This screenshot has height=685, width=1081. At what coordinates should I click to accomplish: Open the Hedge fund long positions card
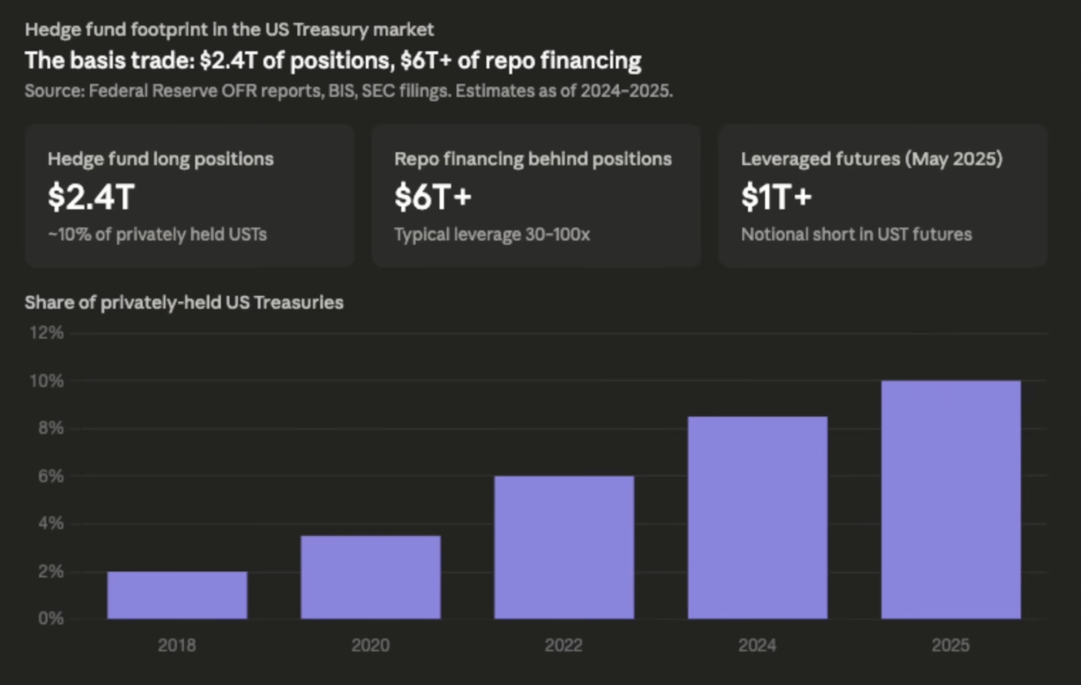(x=189, y=195)
